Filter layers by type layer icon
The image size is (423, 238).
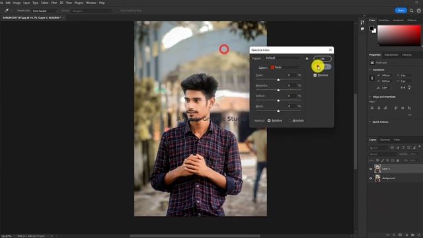click(403, 147)
